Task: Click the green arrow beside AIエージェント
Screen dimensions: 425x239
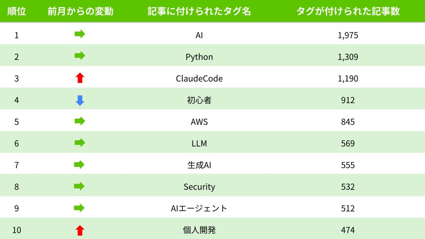Action: [80, 208]
